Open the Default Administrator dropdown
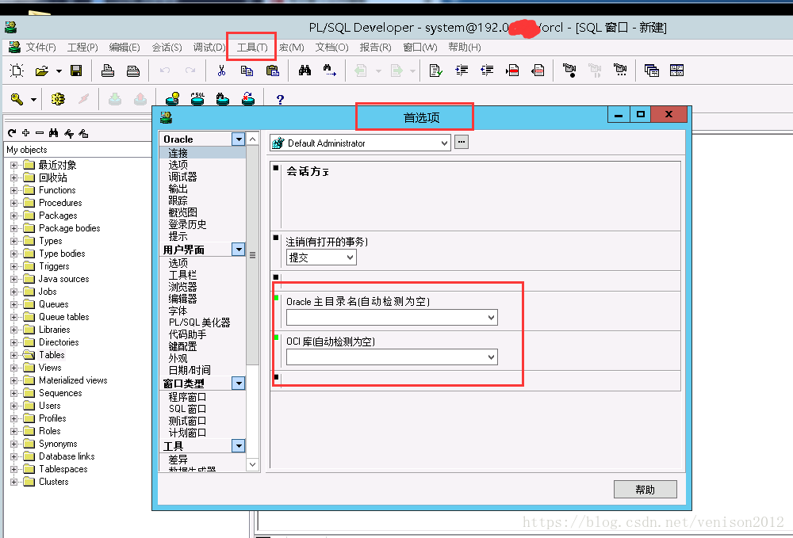This screenshot has width=793, height=538. point(445,143)
